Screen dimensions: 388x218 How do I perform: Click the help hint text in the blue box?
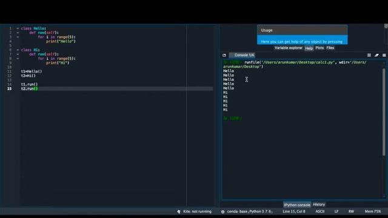302,42
